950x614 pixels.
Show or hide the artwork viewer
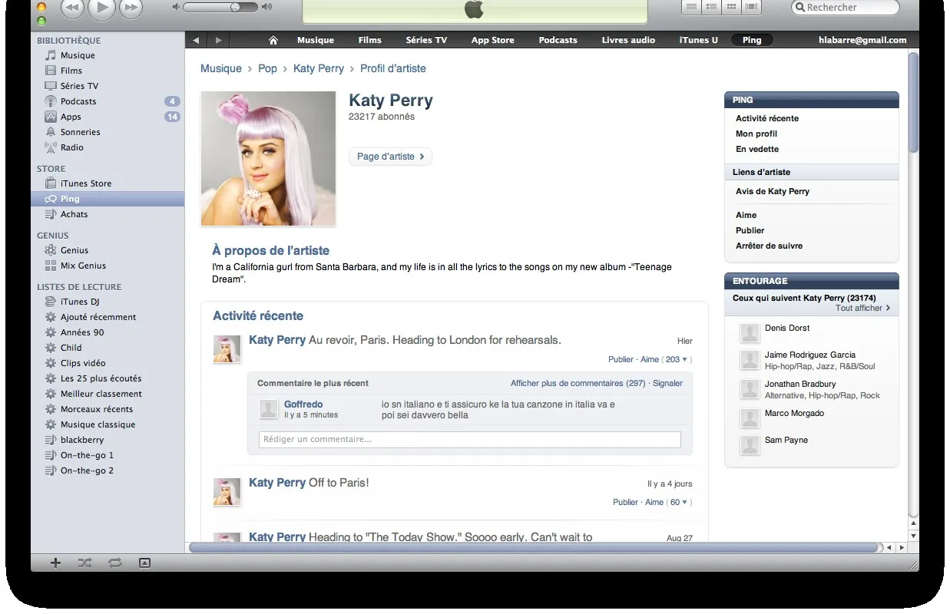click(144, 563)
